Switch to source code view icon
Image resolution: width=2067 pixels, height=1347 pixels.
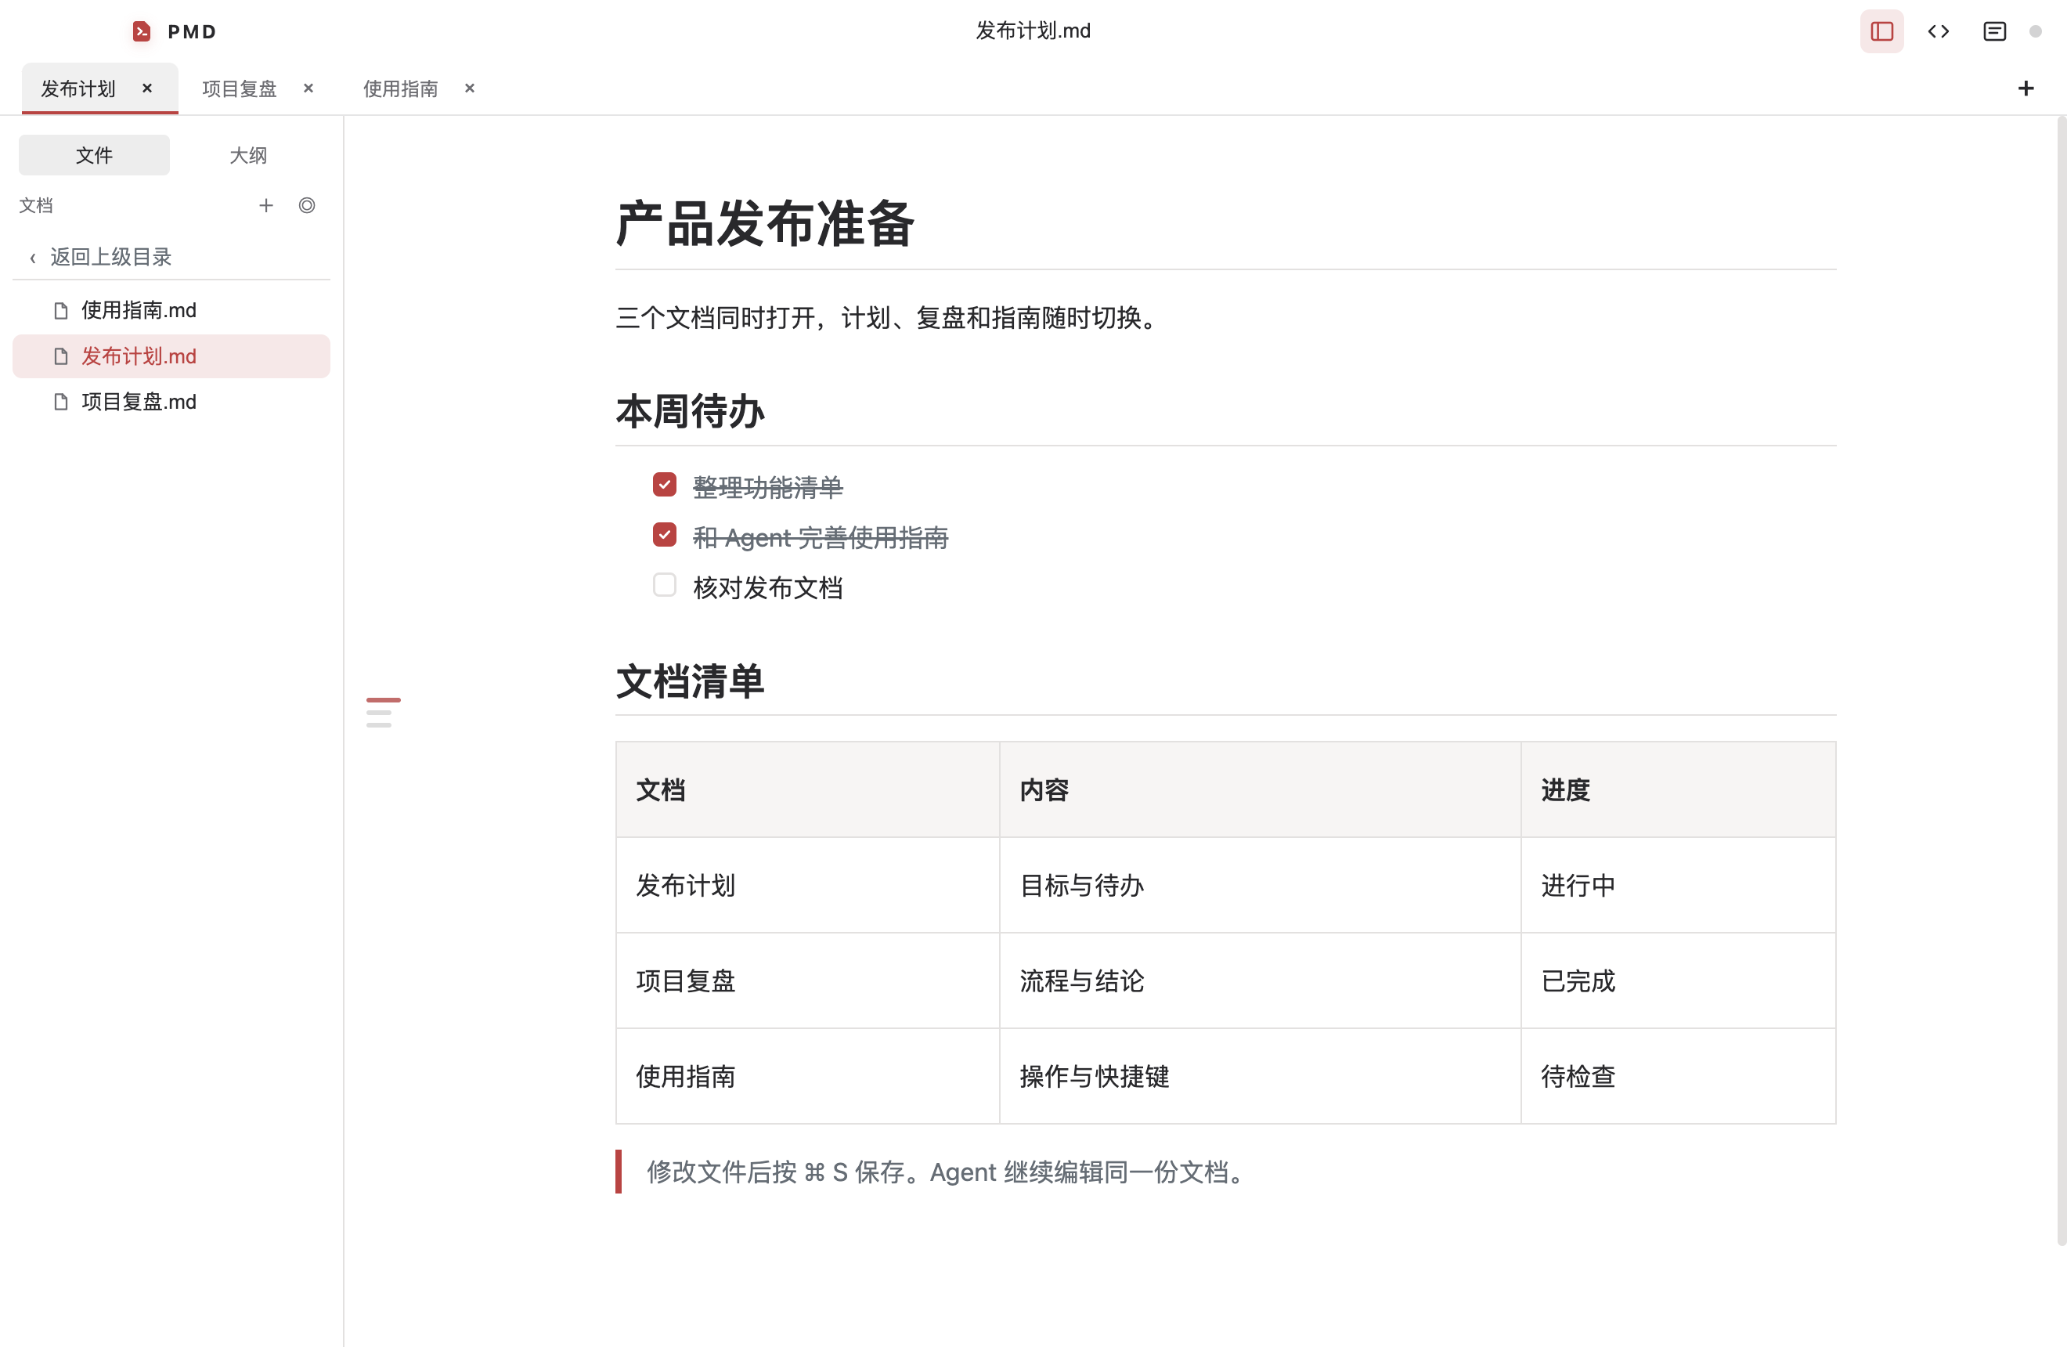point(1938,31)
